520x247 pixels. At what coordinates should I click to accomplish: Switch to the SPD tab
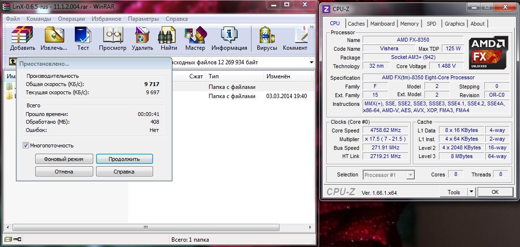coord(432,24)
